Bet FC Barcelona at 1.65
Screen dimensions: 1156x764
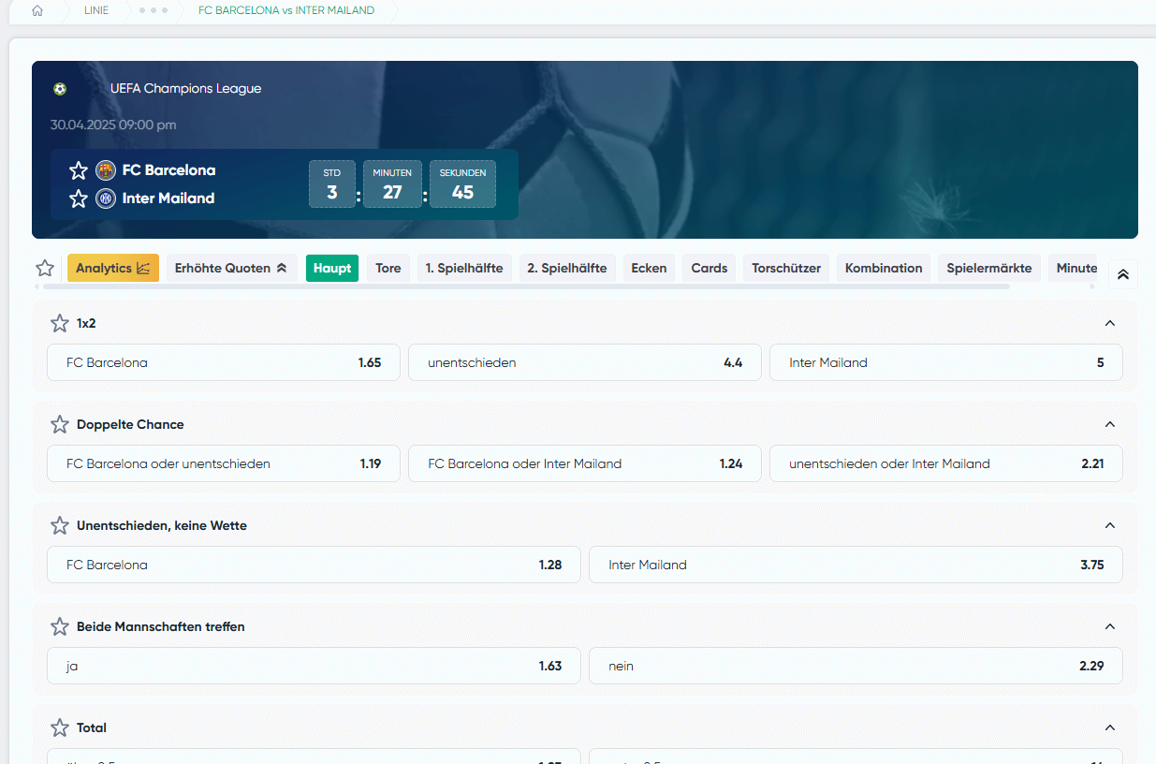click(x=224, y=362)
